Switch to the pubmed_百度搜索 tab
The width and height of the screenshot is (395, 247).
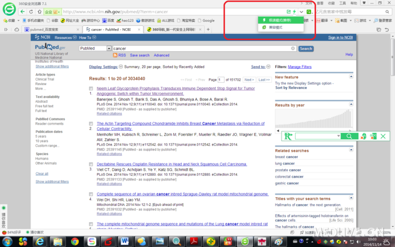pyautogui.click(x=52, y=29)
